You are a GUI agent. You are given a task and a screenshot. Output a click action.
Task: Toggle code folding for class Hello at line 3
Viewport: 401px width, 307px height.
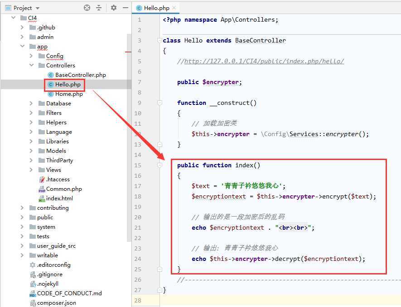(x=160, y=41)
